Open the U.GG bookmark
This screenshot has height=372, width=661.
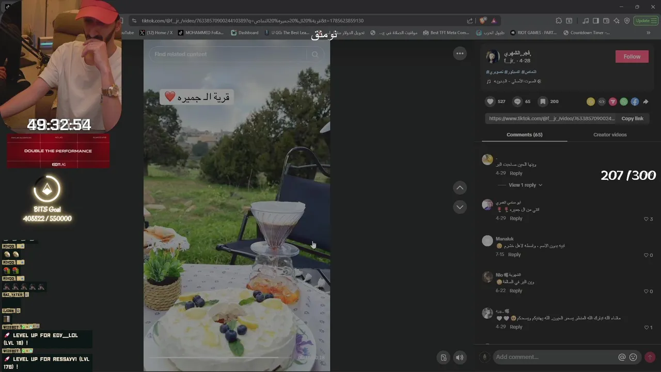(x=287, y=33)
